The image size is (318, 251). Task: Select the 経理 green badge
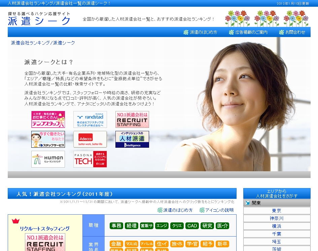coord(132,226)
